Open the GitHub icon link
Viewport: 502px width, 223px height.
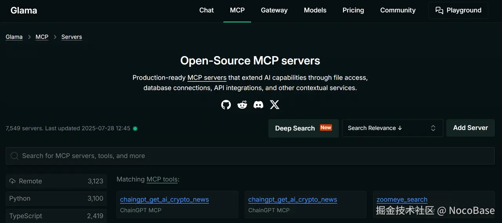coord(226,104)
